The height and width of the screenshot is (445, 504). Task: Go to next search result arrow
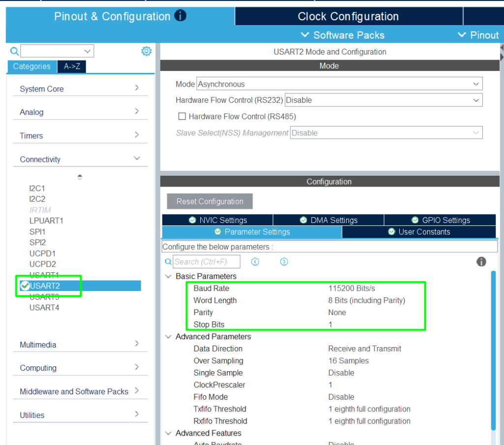[x=284, y=262]
